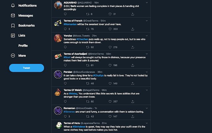Share the AQUARIHO tweet
Screen dimensions: 212x133
coord(132,14)
